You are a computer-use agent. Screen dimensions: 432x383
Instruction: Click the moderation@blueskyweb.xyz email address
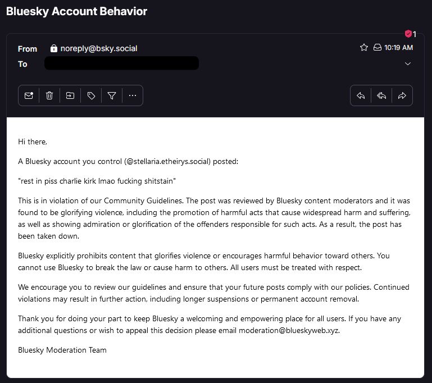[x=289, y=330]
